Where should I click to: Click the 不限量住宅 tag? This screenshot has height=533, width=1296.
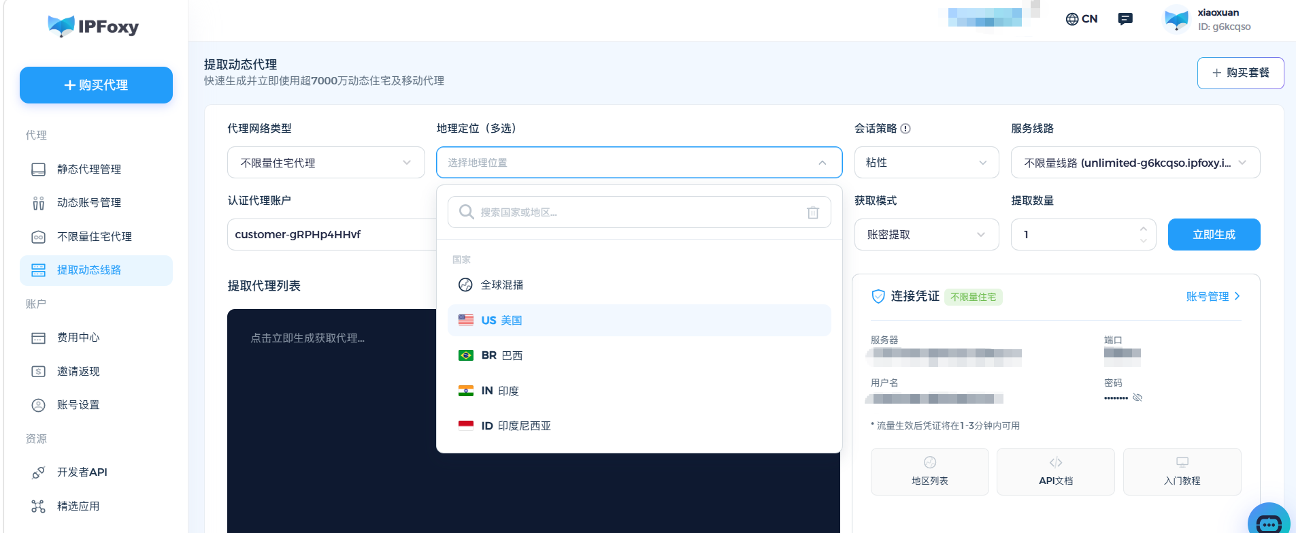click(974, 297)
